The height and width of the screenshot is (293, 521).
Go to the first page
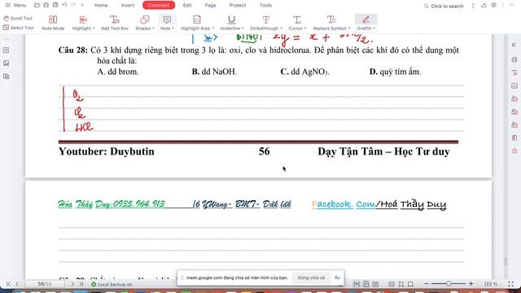pyautogui.click(x=8, y=284)
